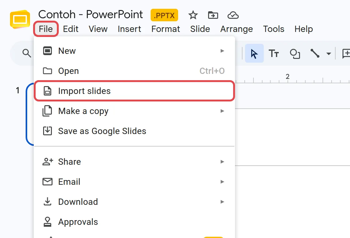Click the Open folder icon
Image resolution: width=350 pixels, height=238 pixels.
click(47, 71)
